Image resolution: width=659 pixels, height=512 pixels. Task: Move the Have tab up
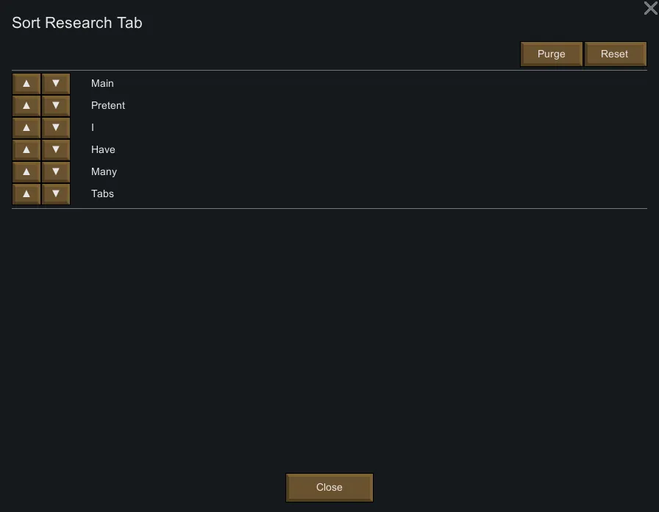[x=26, y=150]
